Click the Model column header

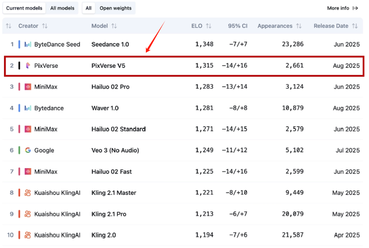pos(100,26)
